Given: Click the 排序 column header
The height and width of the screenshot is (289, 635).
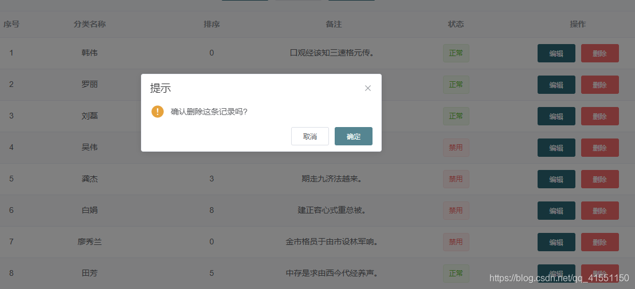Looking at the screenshot, I should click(x=212, y=24).
